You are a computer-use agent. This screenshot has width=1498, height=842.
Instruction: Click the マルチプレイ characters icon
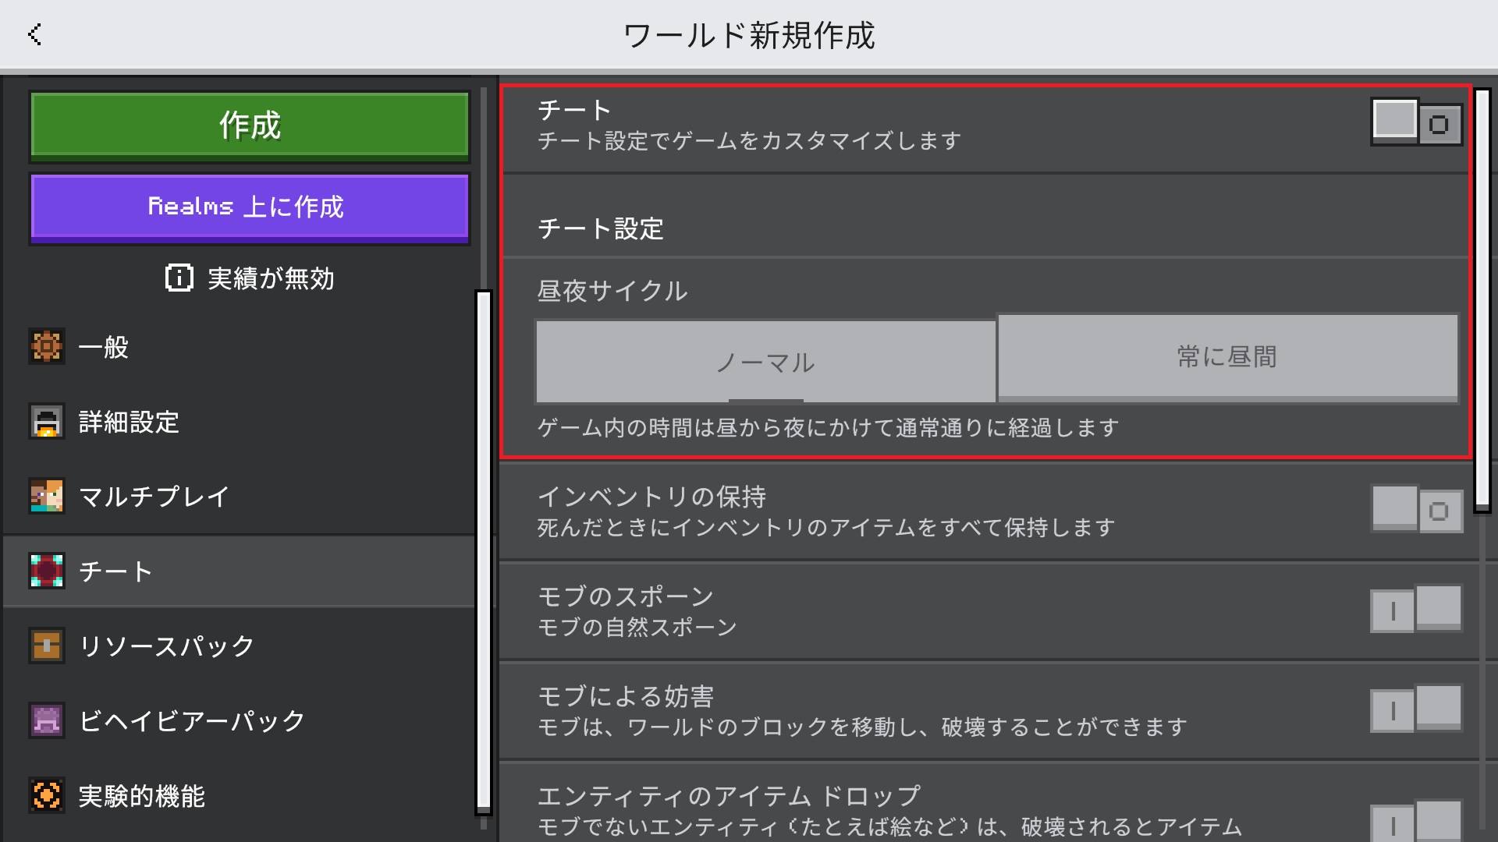coord(47,496)
